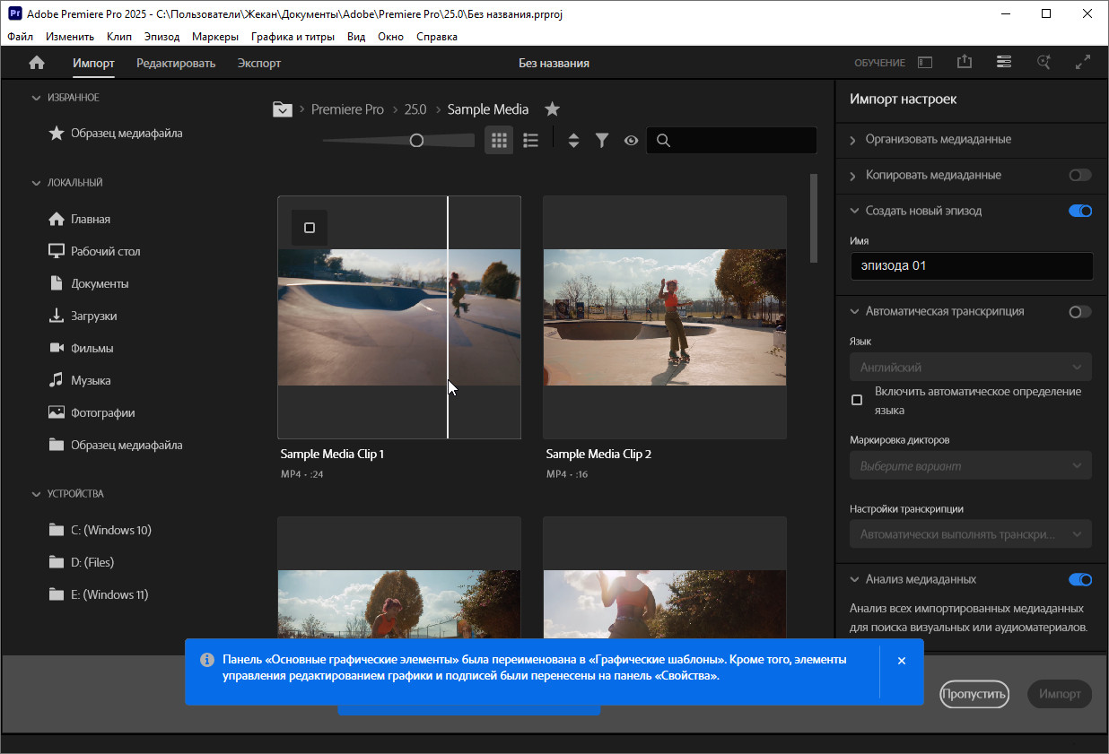Viewport: 1109px width, 754px height.
Task: Click the Skip button
Action: 974,694
